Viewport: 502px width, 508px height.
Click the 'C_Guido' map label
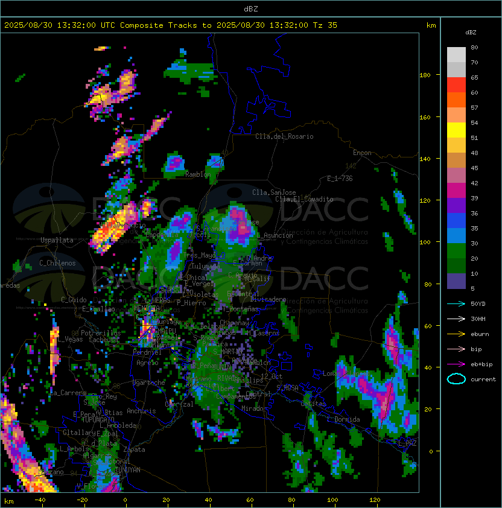click(74, 300)
